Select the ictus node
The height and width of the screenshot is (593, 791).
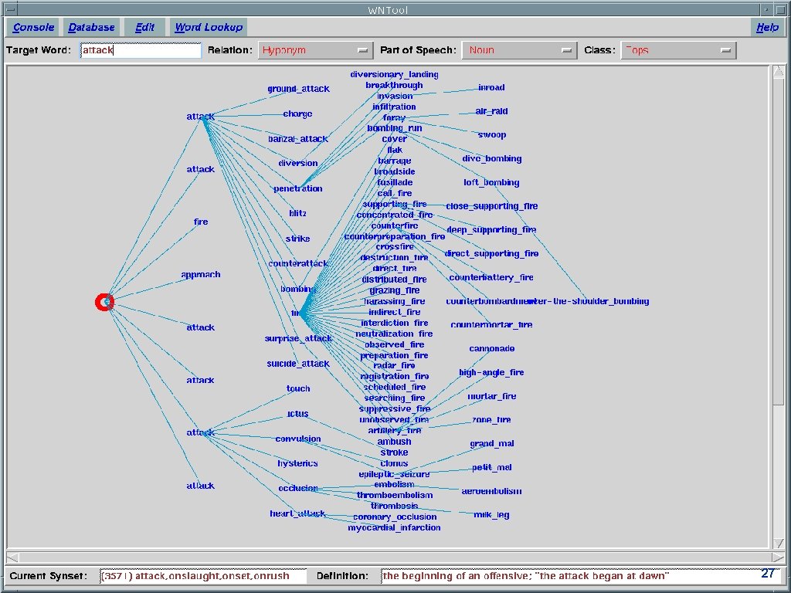297,414
